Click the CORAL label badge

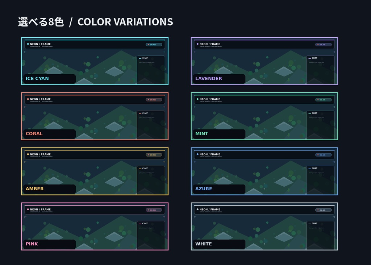coord(49,134)
